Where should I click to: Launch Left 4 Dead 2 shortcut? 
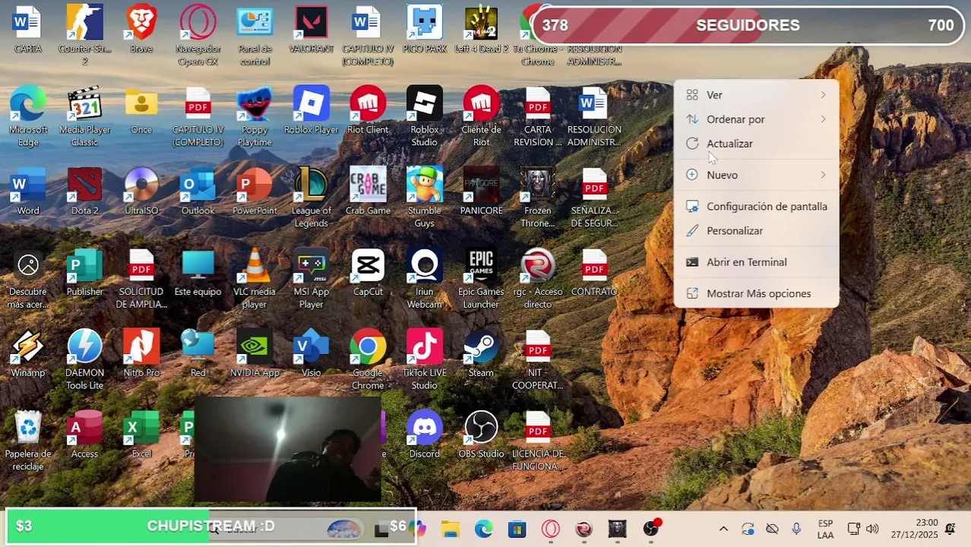[x=481, y=30]
